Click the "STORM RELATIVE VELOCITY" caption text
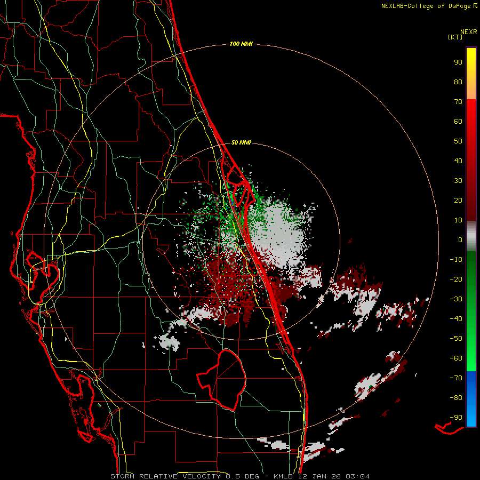The height and width of the screenshot is (480, 480). coord(165,476)
